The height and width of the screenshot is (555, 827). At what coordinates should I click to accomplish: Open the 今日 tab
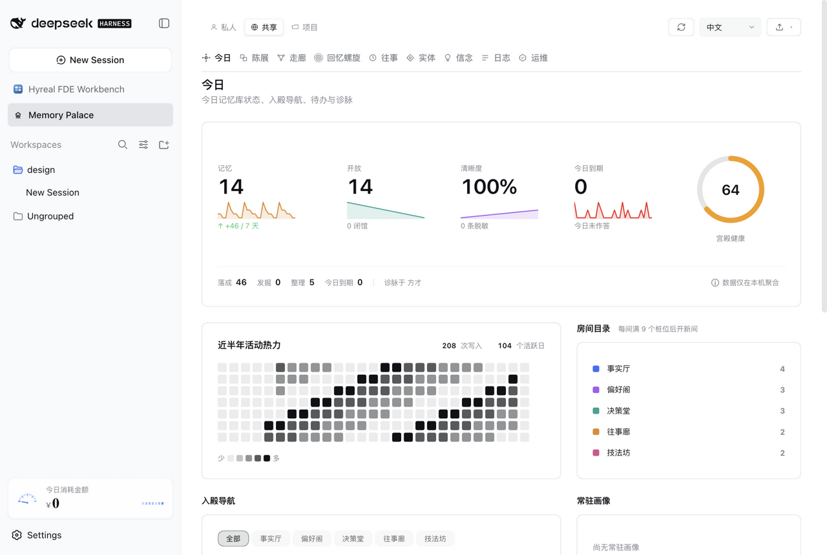click(216, 58)
